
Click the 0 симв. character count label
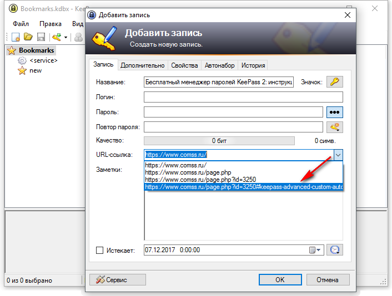(325, 141)
